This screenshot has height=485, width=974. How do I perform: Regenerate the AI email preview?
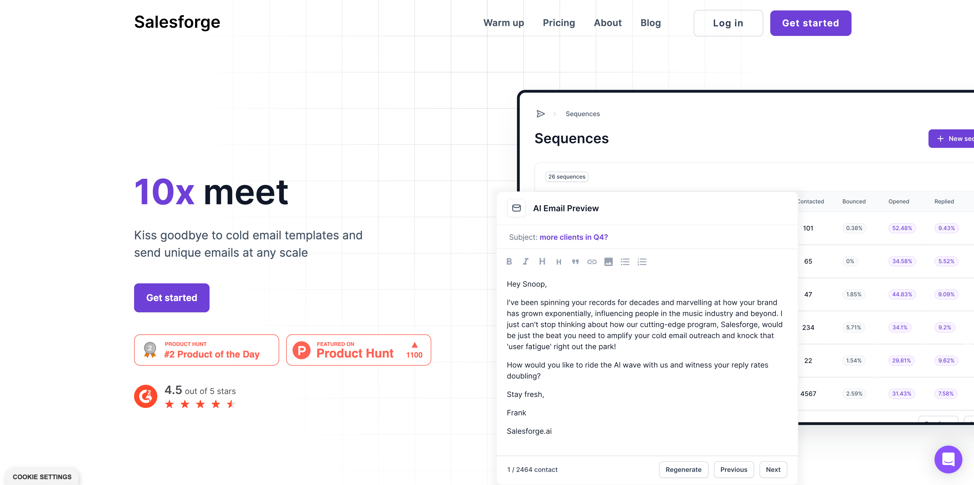tap(683, 470)
